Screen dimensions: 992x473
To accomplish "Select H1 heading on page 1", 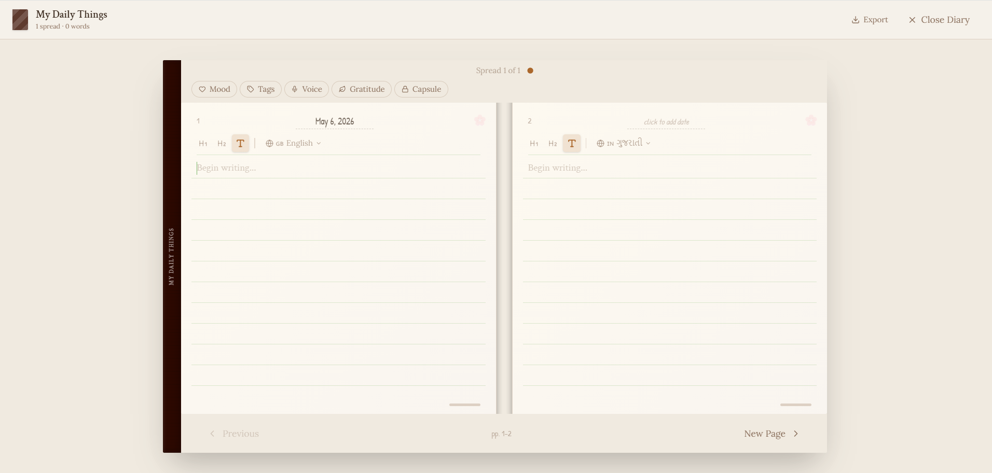I will [x=203, y=144].
